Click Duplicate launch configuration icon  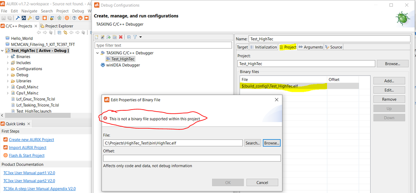[115, 37]
